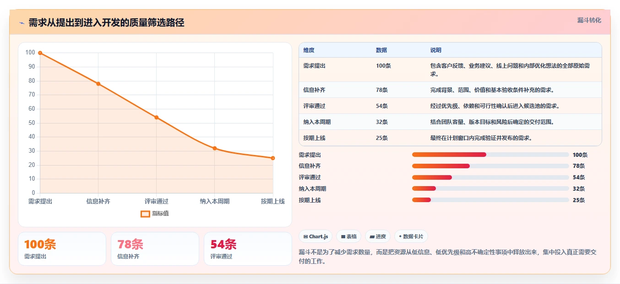Click the 90 tick on the chart y-axis
The height and width of the screenshot is (284, 620).
pyautogui.click(x=32, y=67)
